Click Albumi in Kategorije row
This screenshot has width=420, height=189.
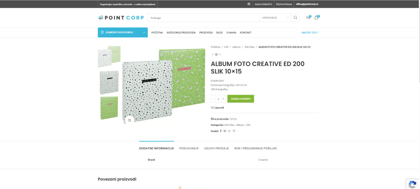click(x=240, y=125)
